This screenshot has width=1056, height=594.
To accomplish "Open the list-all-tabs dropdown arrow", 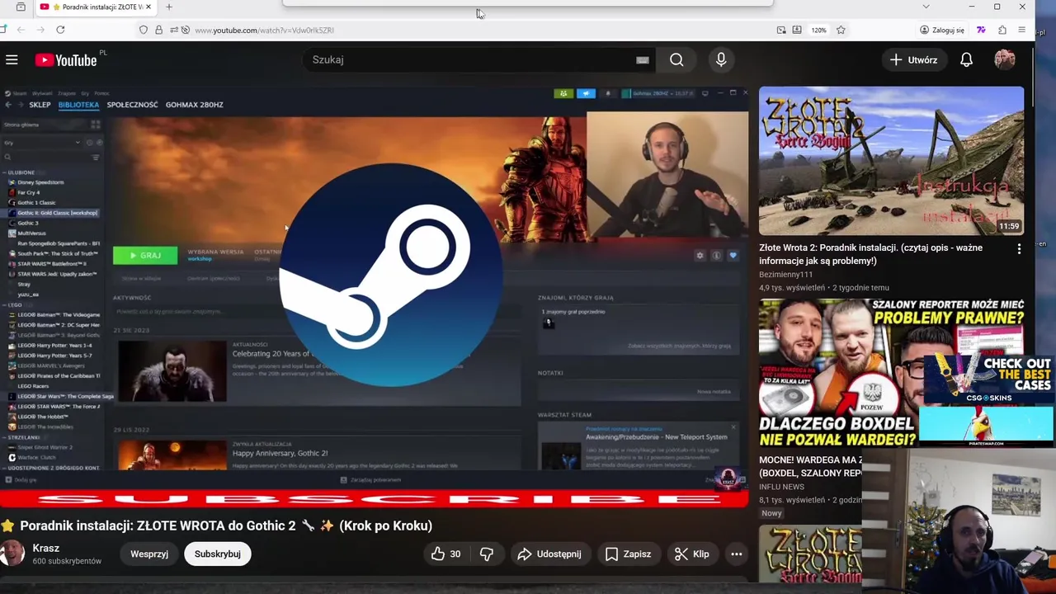I will 926,7.
